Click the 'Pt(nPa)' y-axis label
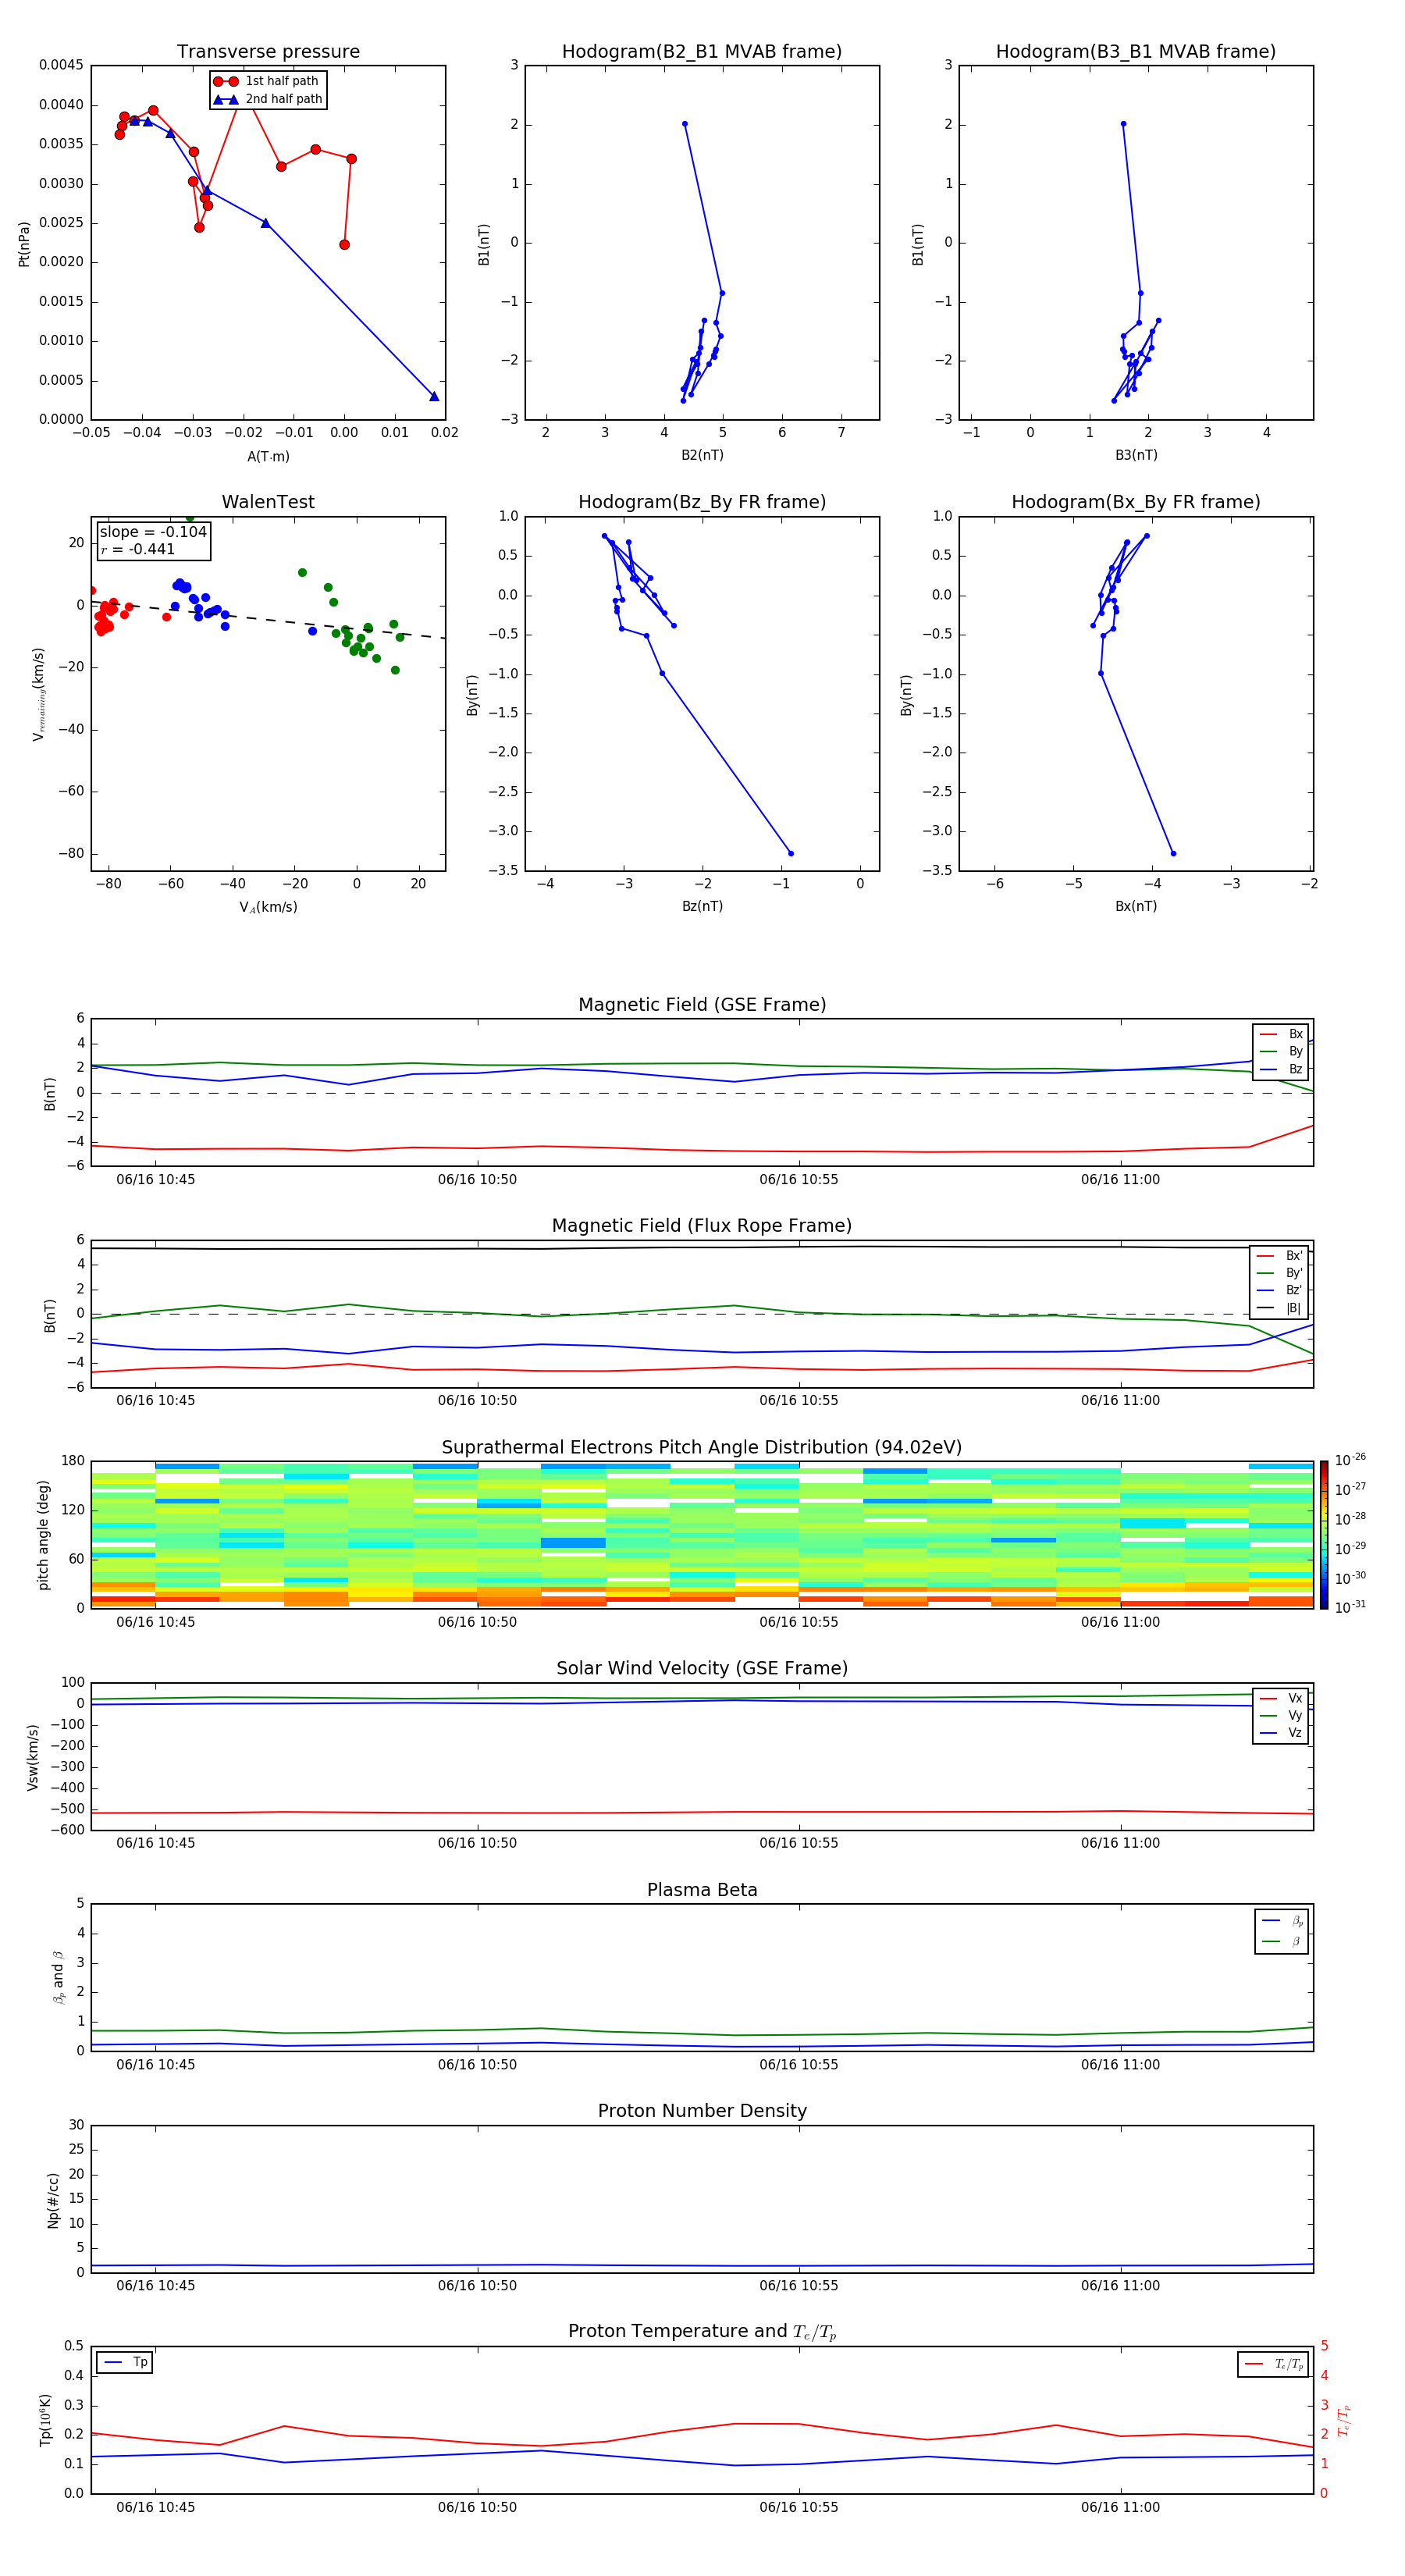The width and height of the screenshot is (1405, 2576). click(24, 243)
